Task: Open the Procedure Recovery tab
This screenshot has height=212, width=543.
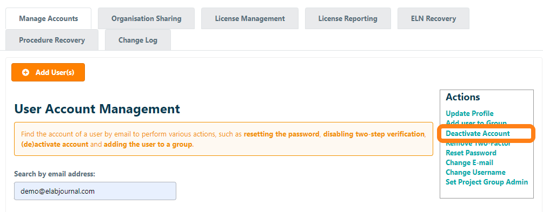Action: pos(52,40)
